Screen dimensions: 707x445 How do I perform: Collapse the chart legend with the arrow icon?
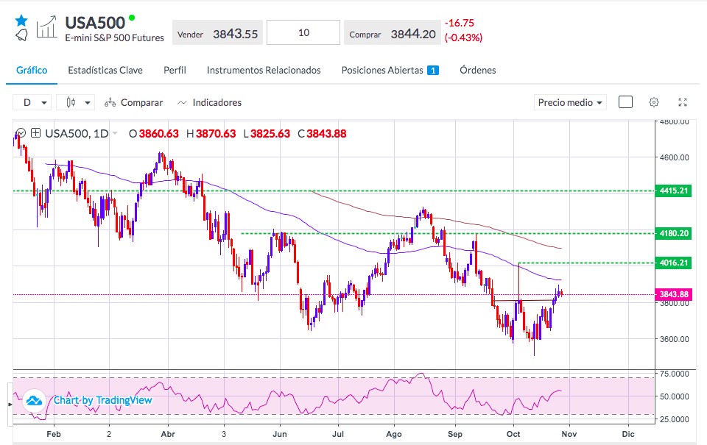coord(21,133)
